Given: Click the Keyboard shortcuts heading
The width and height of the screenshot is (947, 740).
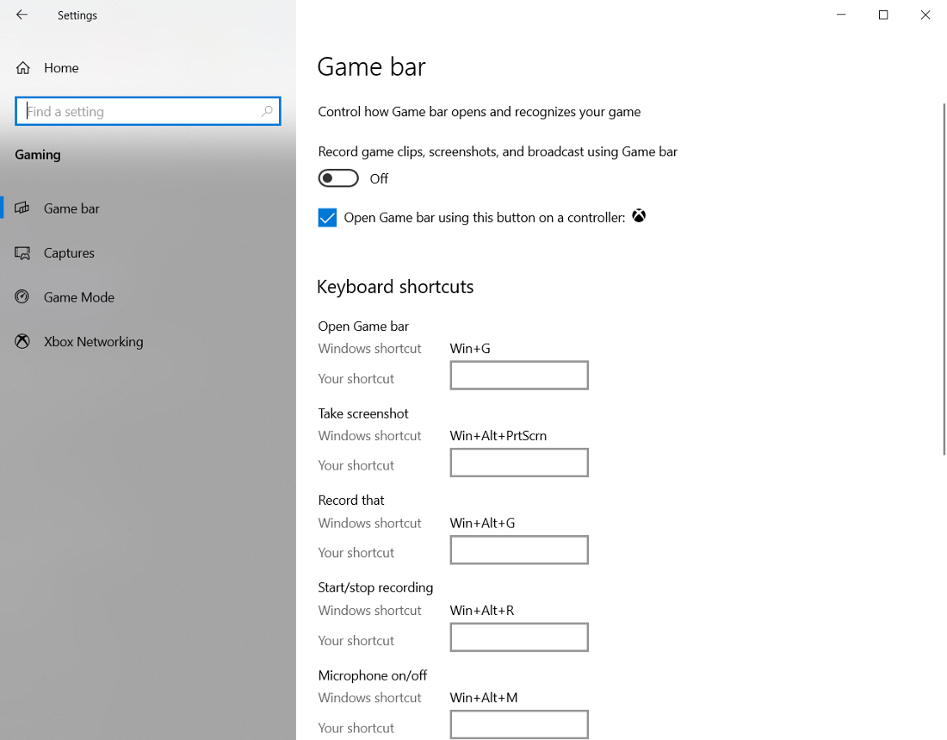Looking at the screenshot, I should point(395,287).
